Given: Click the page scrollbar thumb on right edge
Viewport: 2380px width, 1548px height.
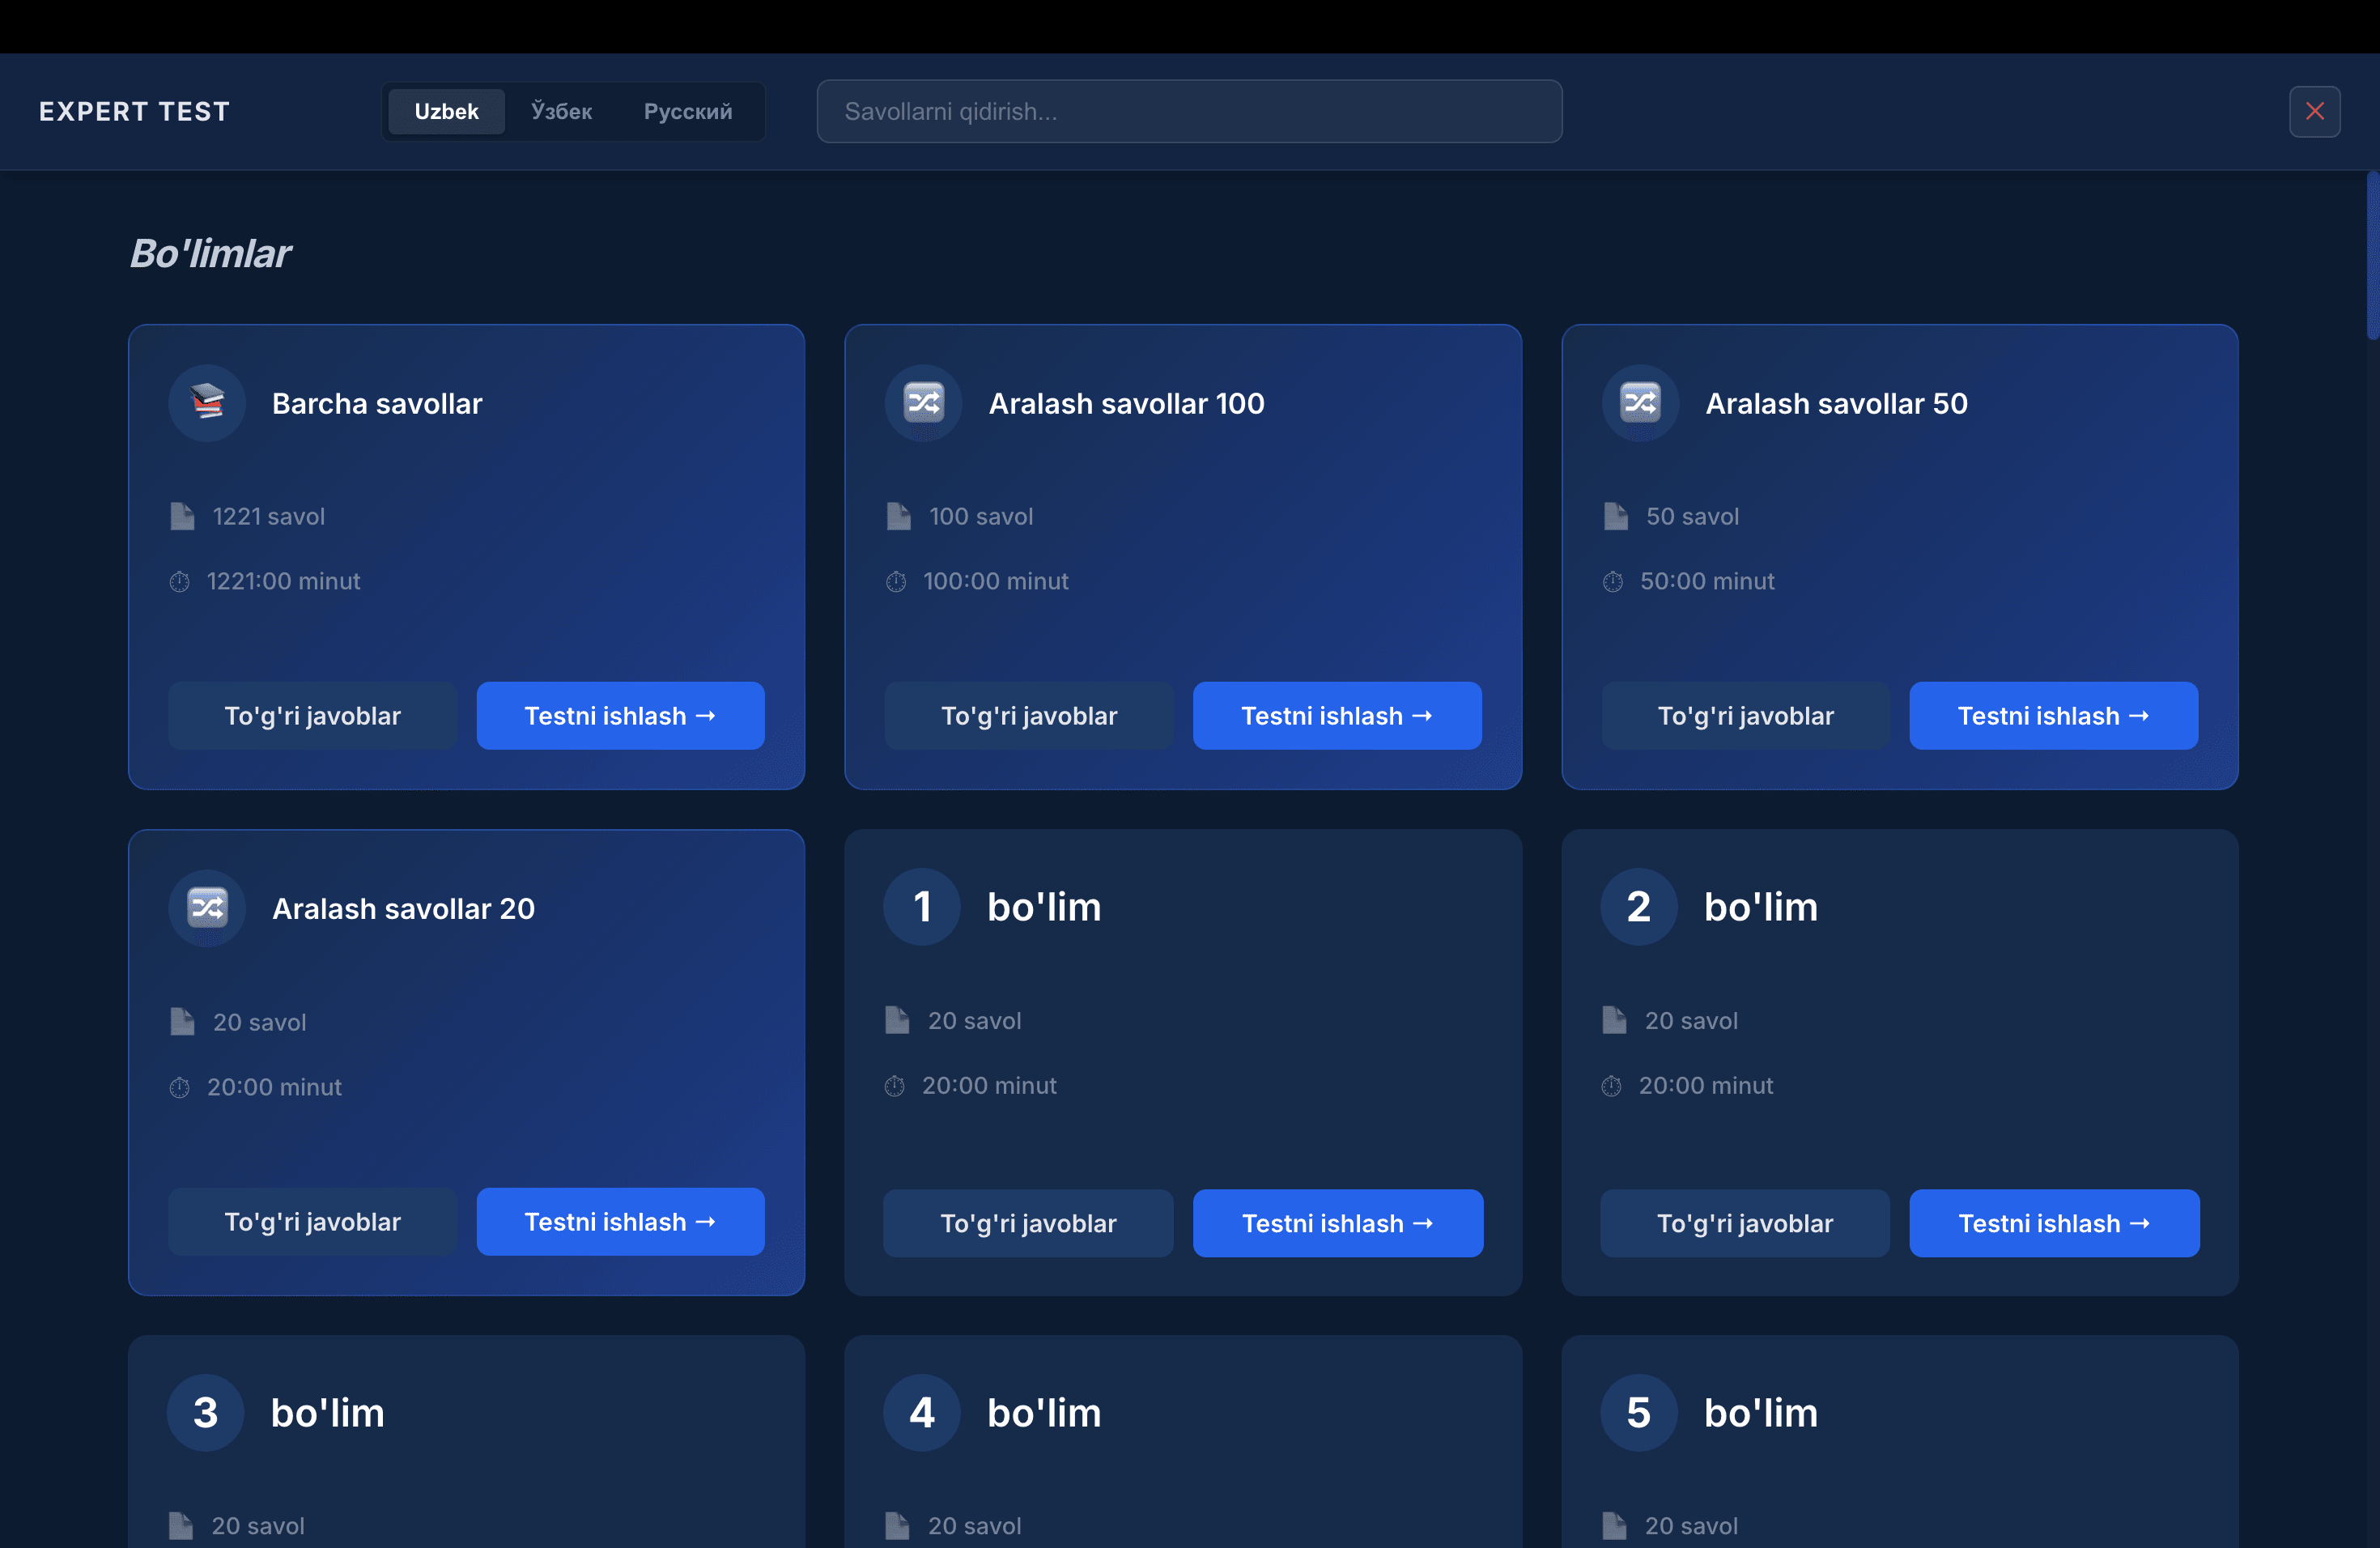Looking at the screenshot, I should coord(2373,256).
